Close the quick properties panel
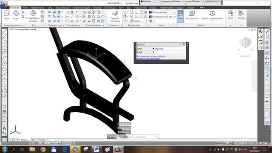 tap(187, 44)
